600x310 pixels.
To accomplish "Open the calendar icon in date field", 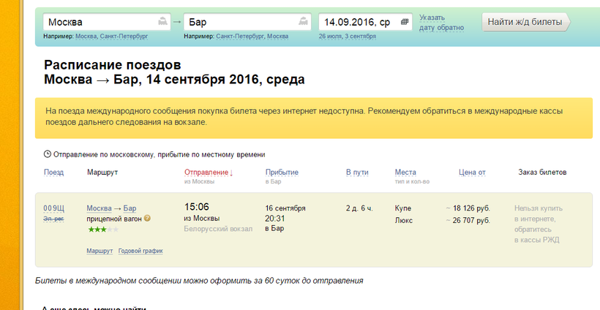I will pos(404,22).
